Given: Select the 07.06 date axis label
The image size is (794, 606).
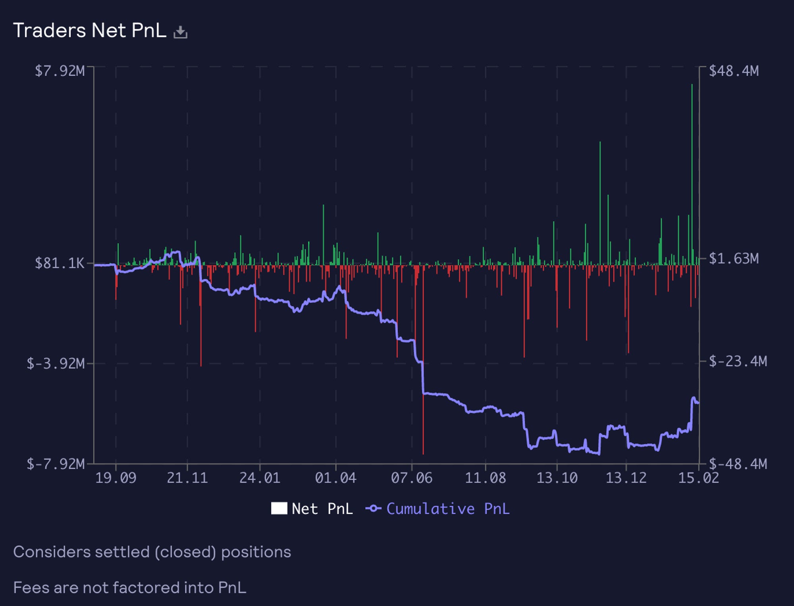Looking at the screenshot, I should click(412, 478).
